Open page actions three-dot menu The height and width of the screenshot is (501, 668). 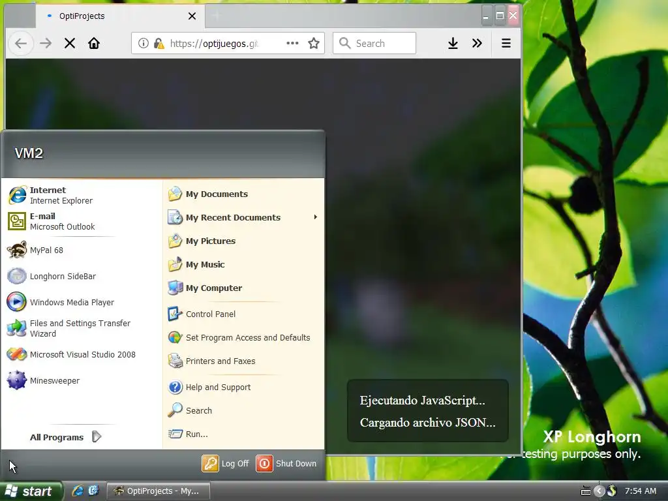(292, 43)
